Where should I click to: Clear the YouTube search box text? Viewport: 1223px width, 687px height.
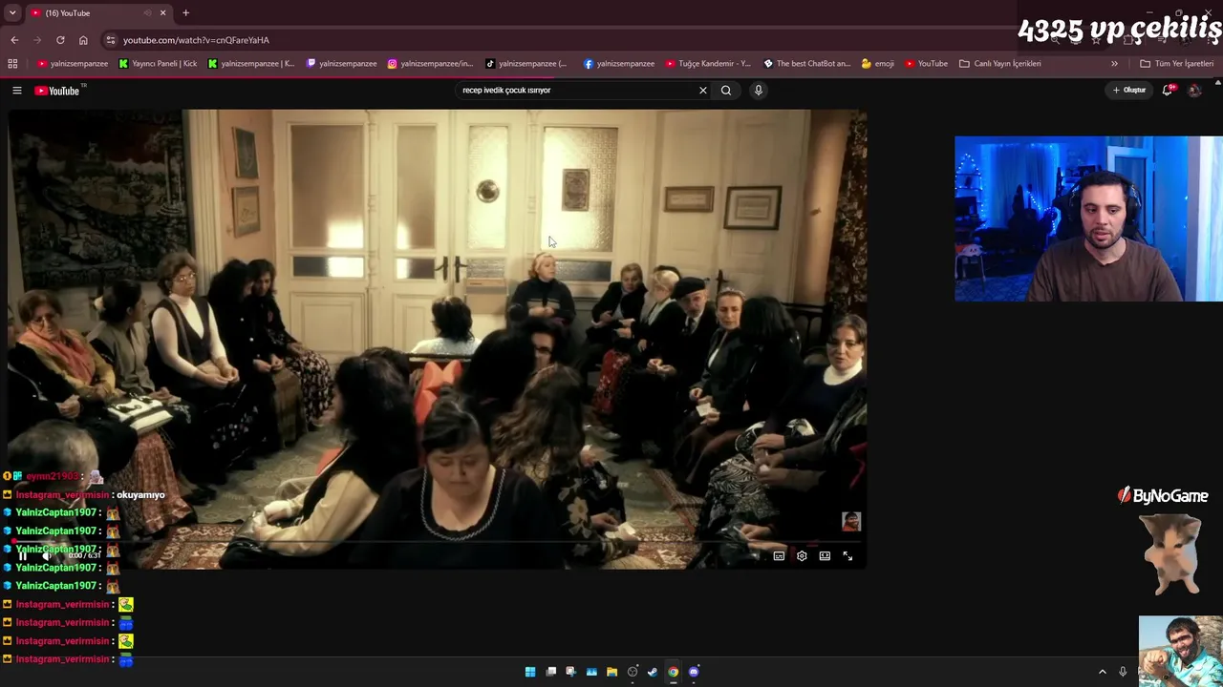[703, 90]
